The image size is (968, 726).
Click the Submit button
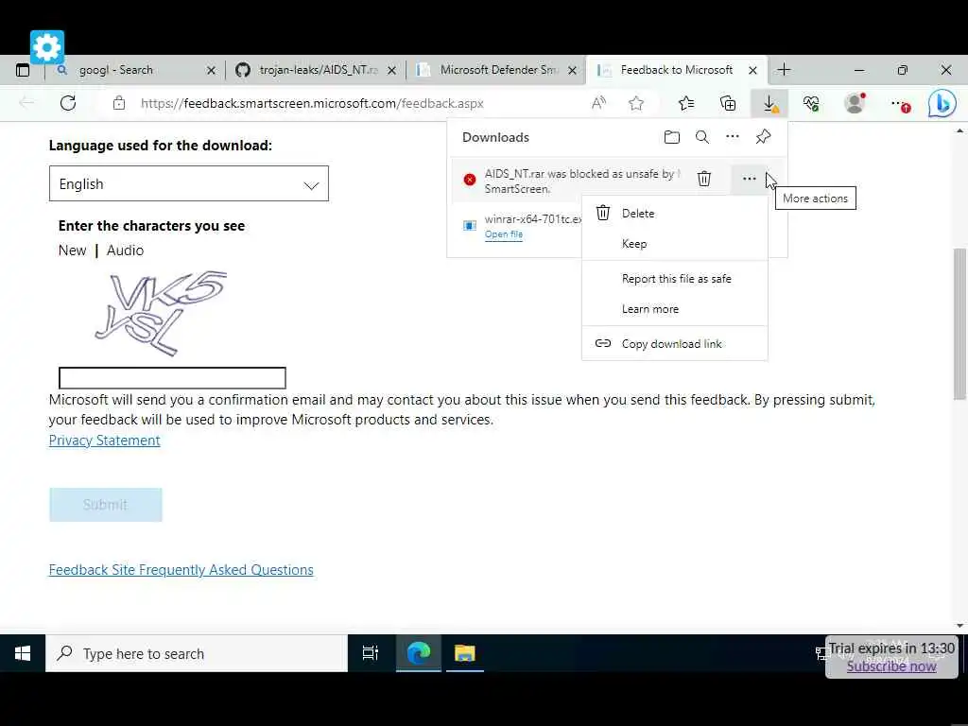106,505
